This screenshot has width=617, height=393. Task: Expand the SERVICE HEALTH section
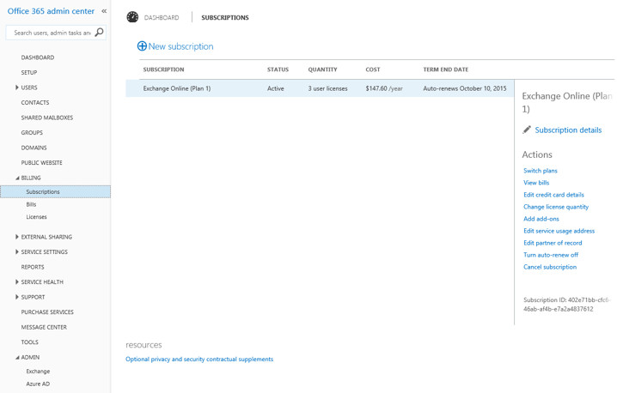coord(17,281)
